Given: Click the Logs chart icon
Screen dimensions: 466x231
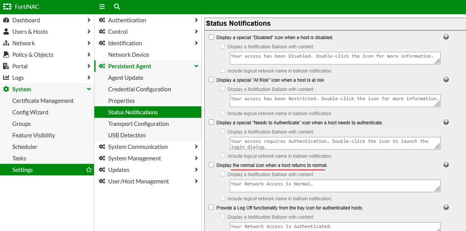Looking at the screenshot, I should (x=6, y=78).
